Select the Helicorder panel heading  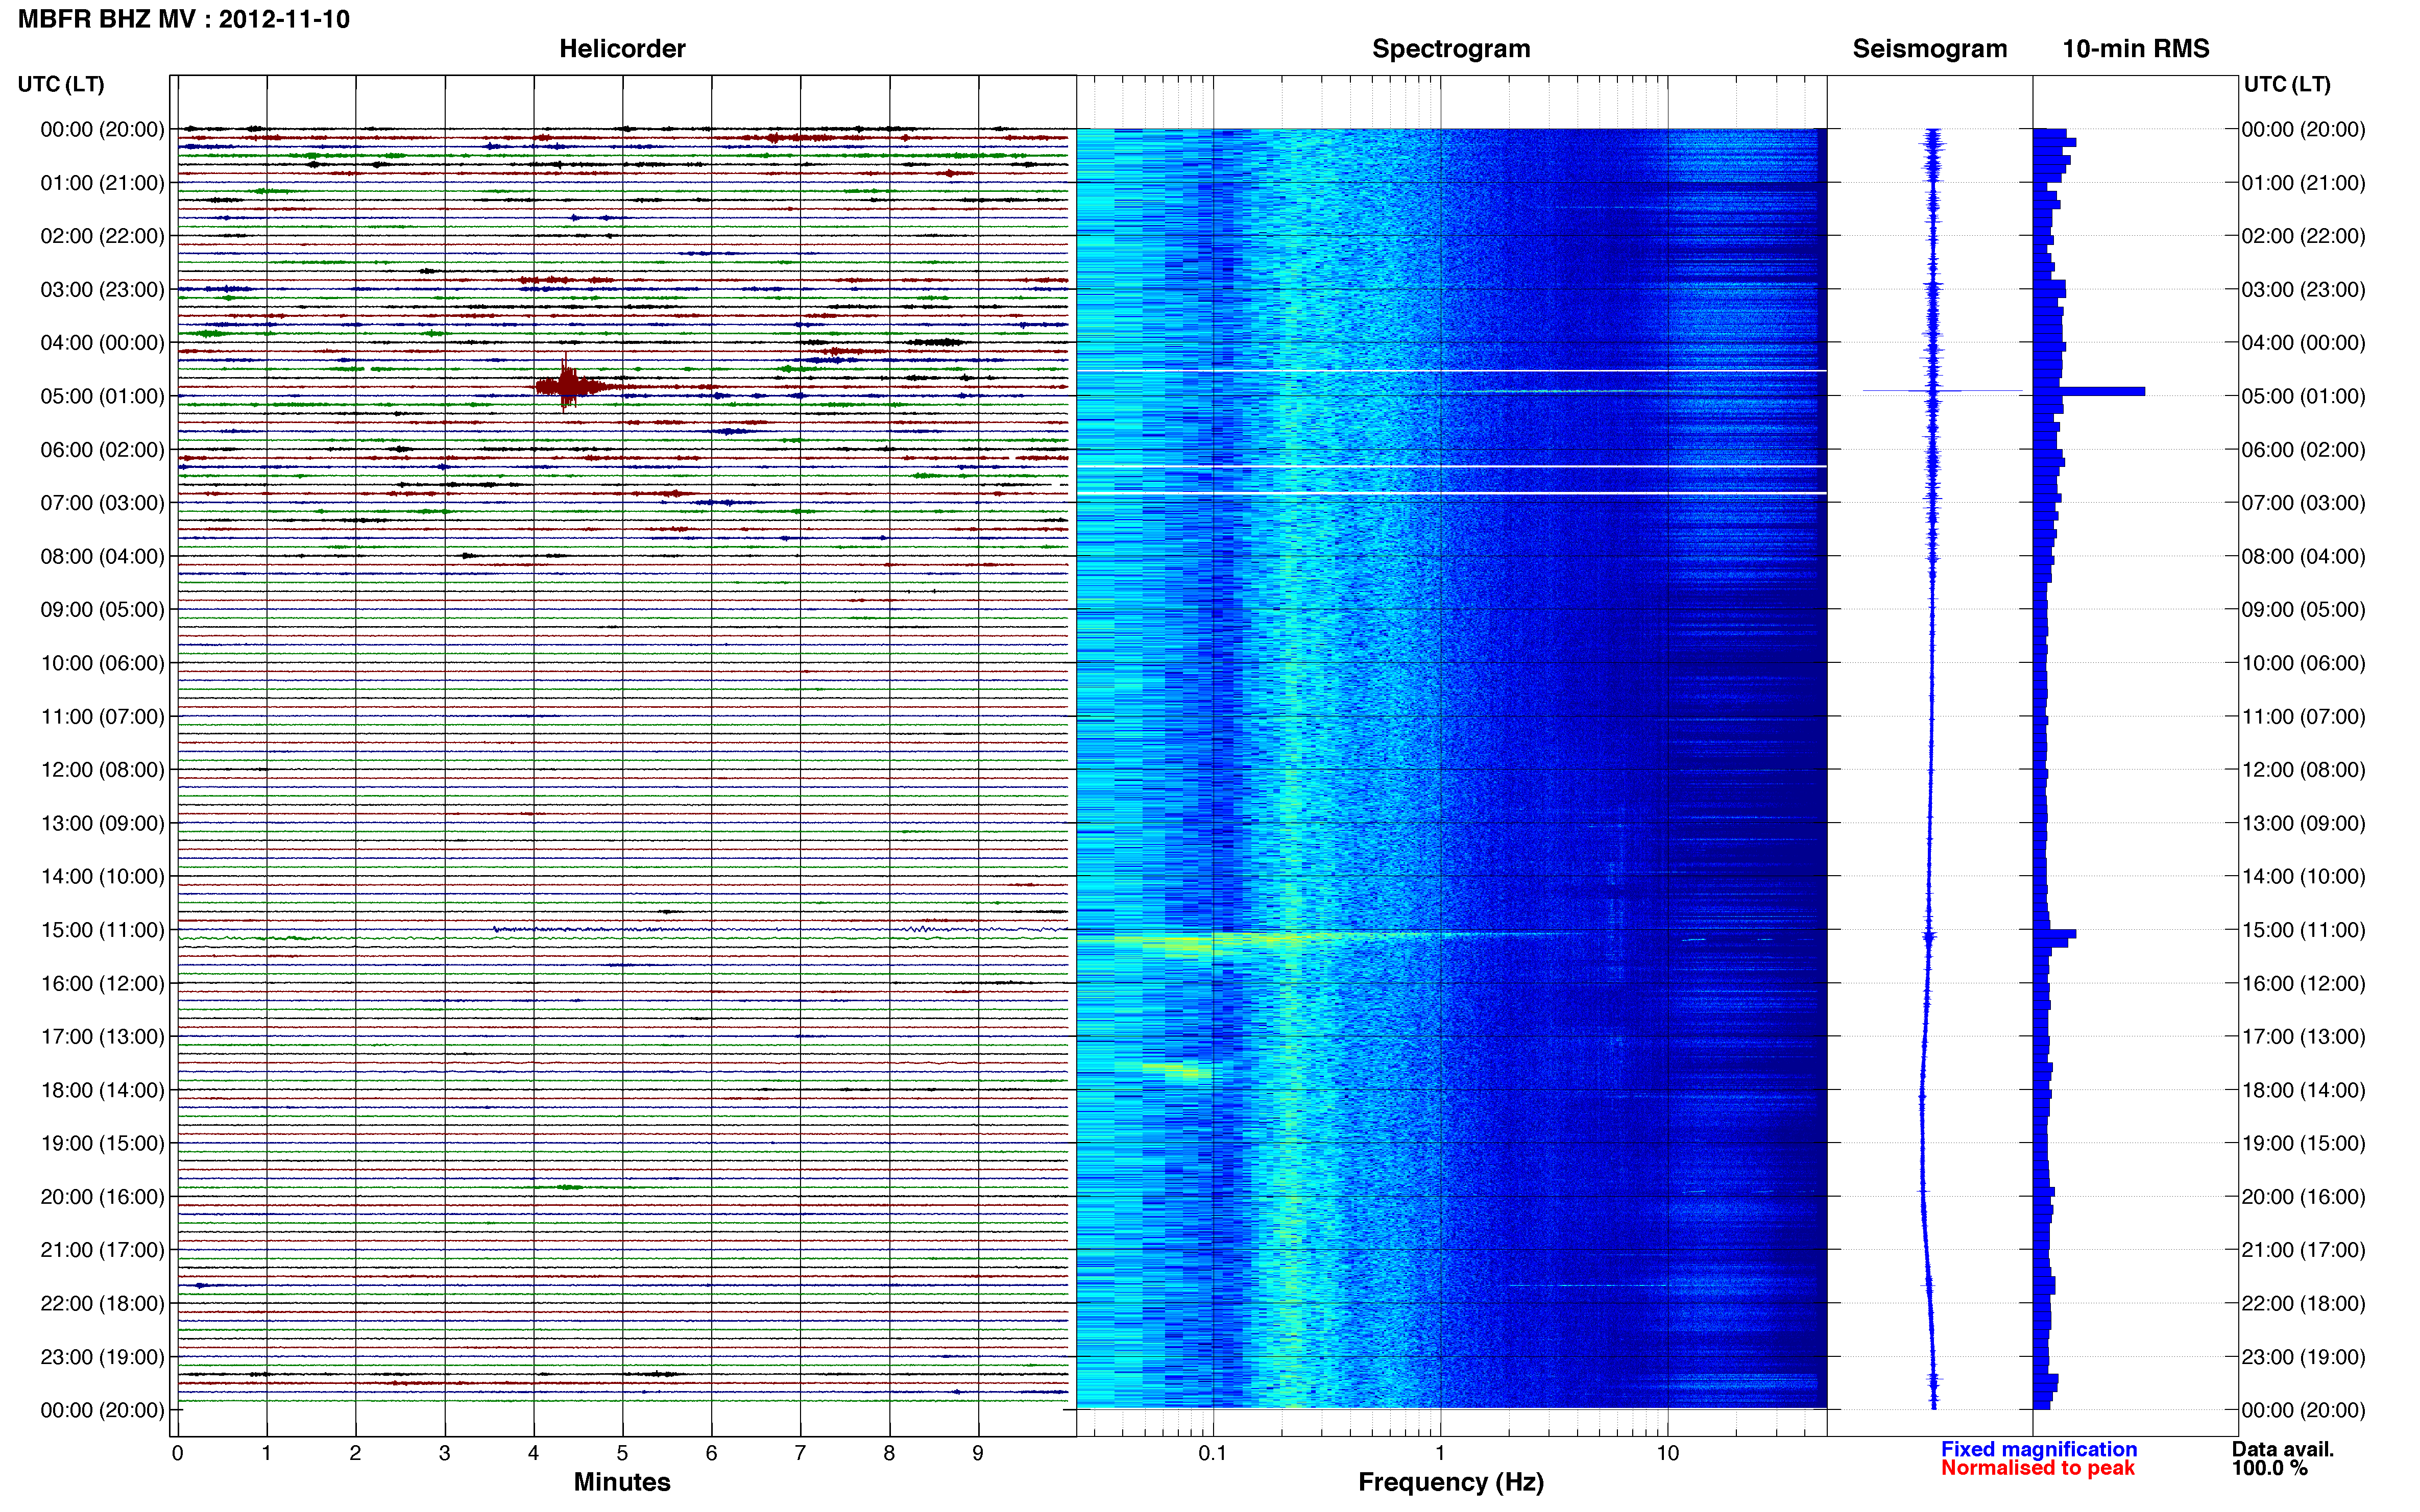click(621, 49)
